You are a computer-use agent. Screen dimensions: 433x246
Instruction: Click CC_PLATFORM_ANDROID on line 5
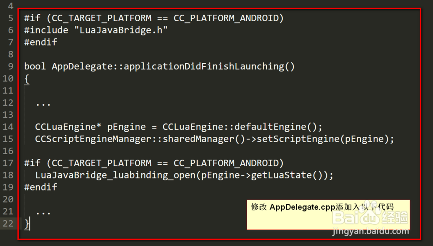point(226,19)
